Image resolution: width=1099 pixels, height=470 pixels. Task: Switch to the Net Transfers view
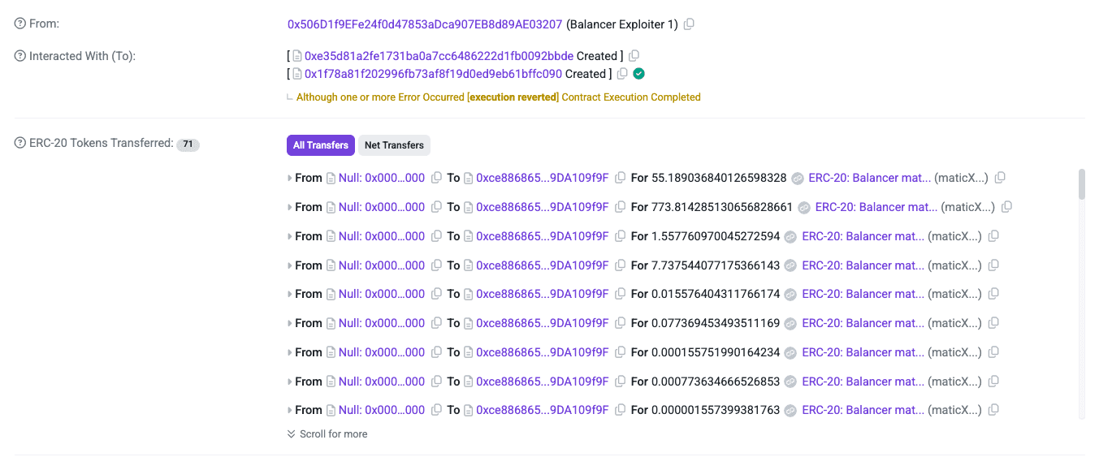pos(394,145)
